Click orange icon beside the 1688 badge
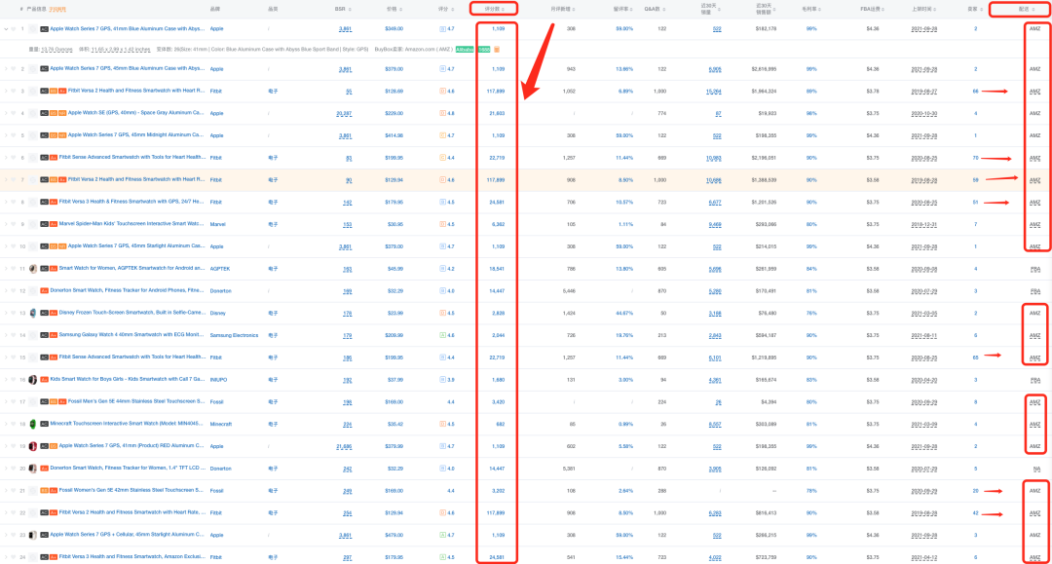1052x564 pixels. click(x=497, y=50)
